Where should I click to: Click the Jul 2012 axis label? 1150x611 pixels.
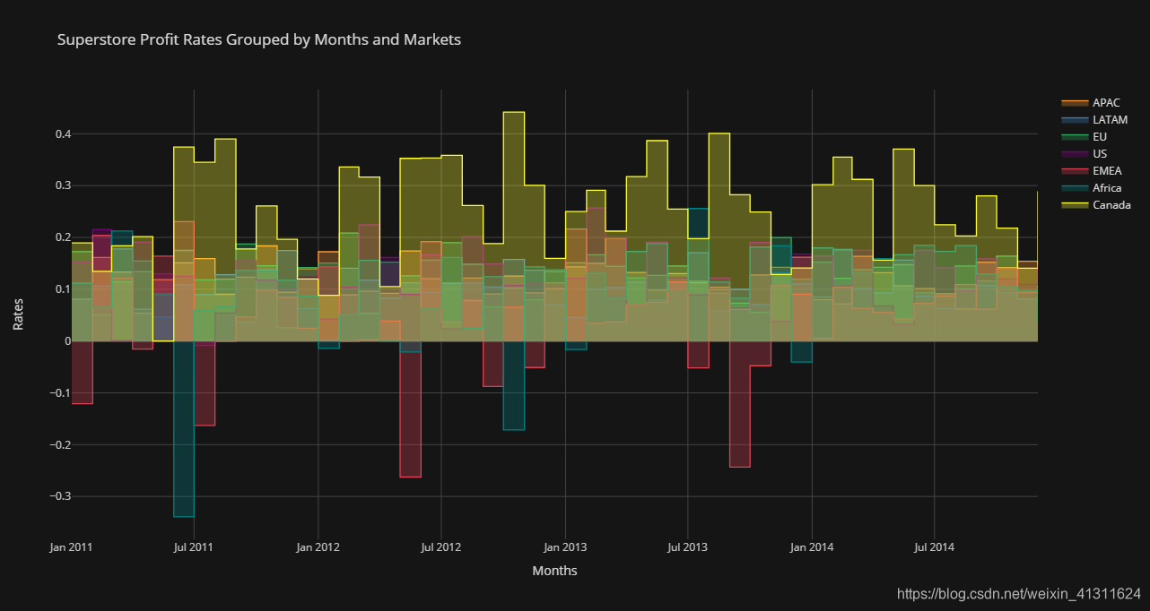[440, 546]
